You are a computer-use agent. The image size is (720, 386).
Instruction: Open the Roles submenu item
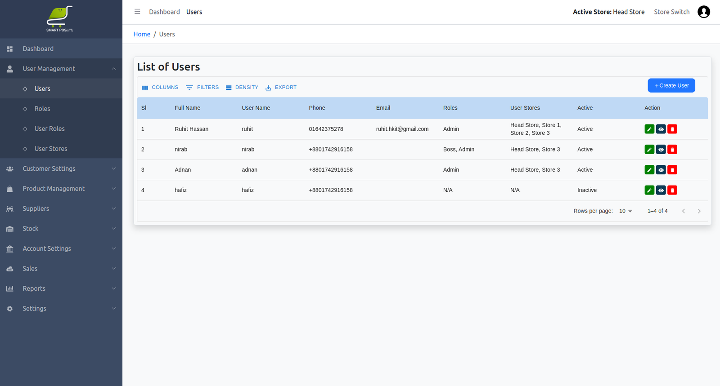(61, 109)
